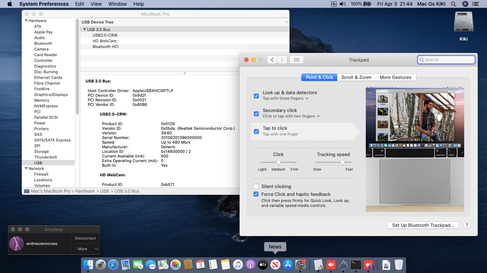Launch Terminal from the dock

pyautogui.click(x=356, y=264)
